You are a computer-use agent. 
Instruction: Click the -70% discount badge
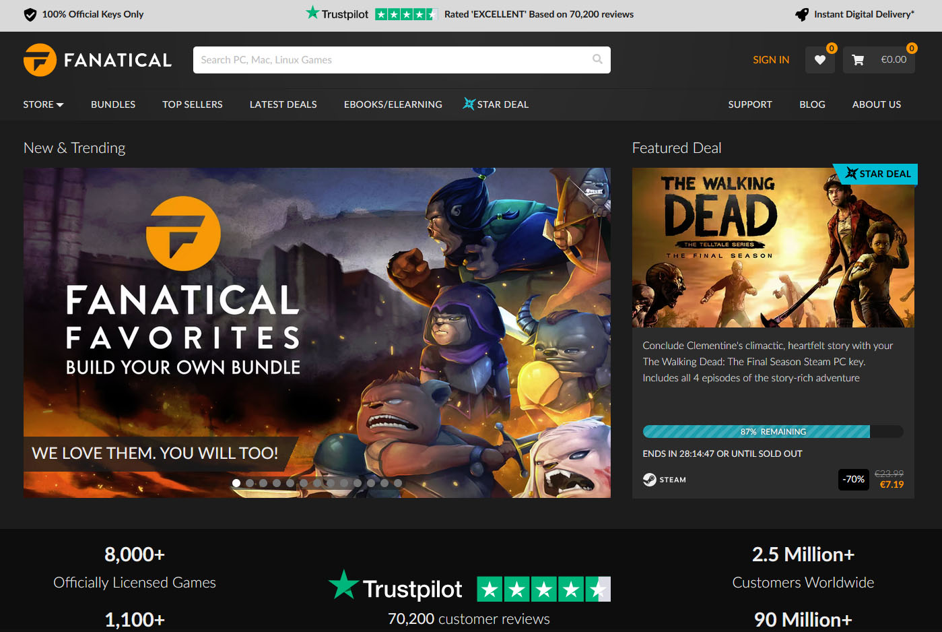854,480
